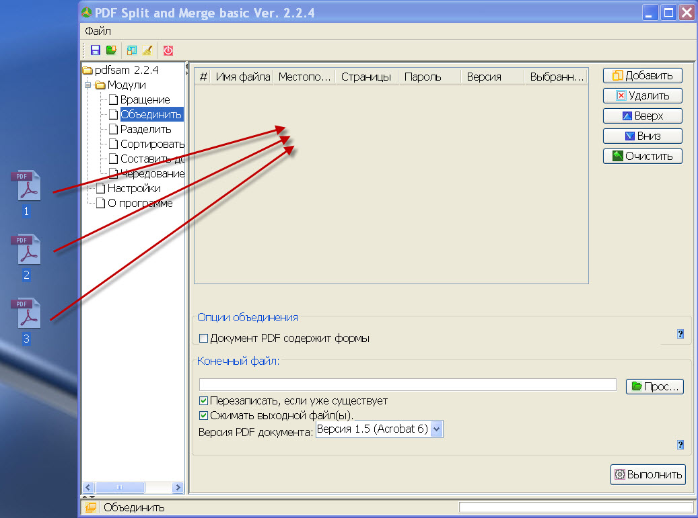
Task: Click the blue floppy Save environment icon
Action: (96, 50)
